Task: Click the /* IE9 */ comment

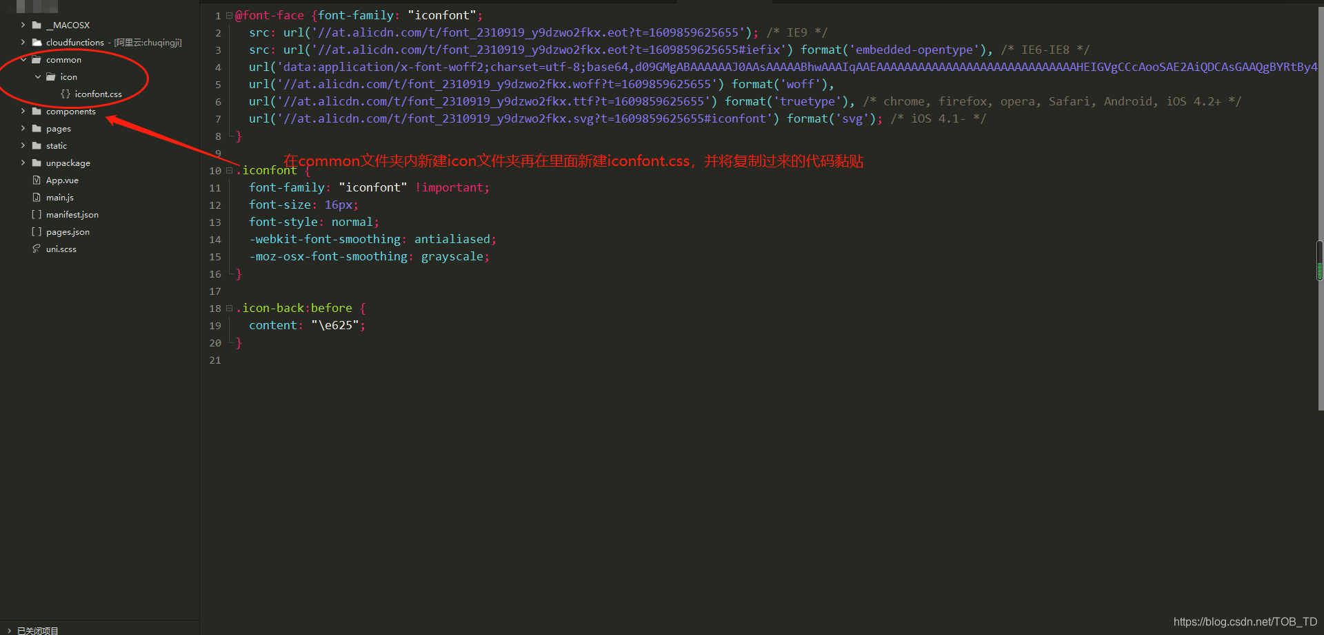Action: [796, 33]
